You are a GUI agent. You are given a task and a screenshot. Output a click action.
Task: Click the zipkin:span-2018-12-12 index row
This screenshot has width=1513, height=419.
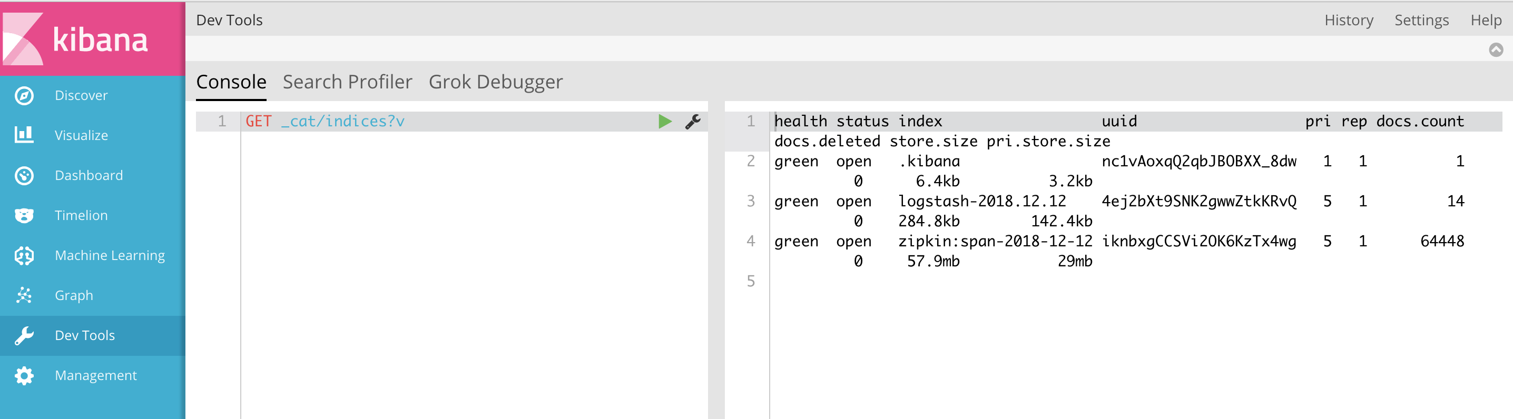(995, 241)
